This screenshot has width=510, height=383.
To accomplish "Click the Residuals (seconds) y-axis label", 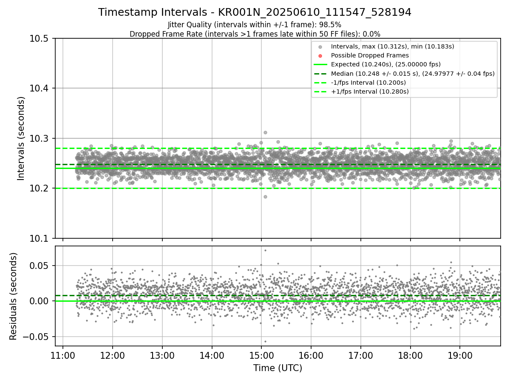I will [13, 296].
